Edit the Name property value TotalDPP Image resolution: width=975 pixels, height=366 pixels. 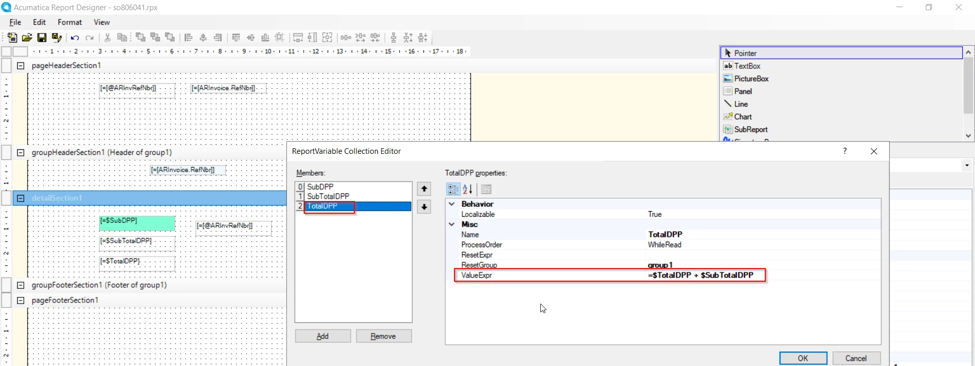(x=763, y=235)
